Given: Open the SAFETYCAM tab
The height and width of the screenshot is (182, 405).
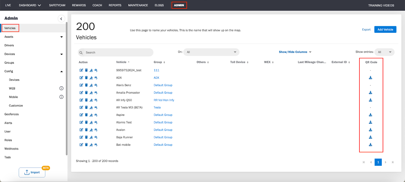Looking at the screenshot, I should [57, 5].
